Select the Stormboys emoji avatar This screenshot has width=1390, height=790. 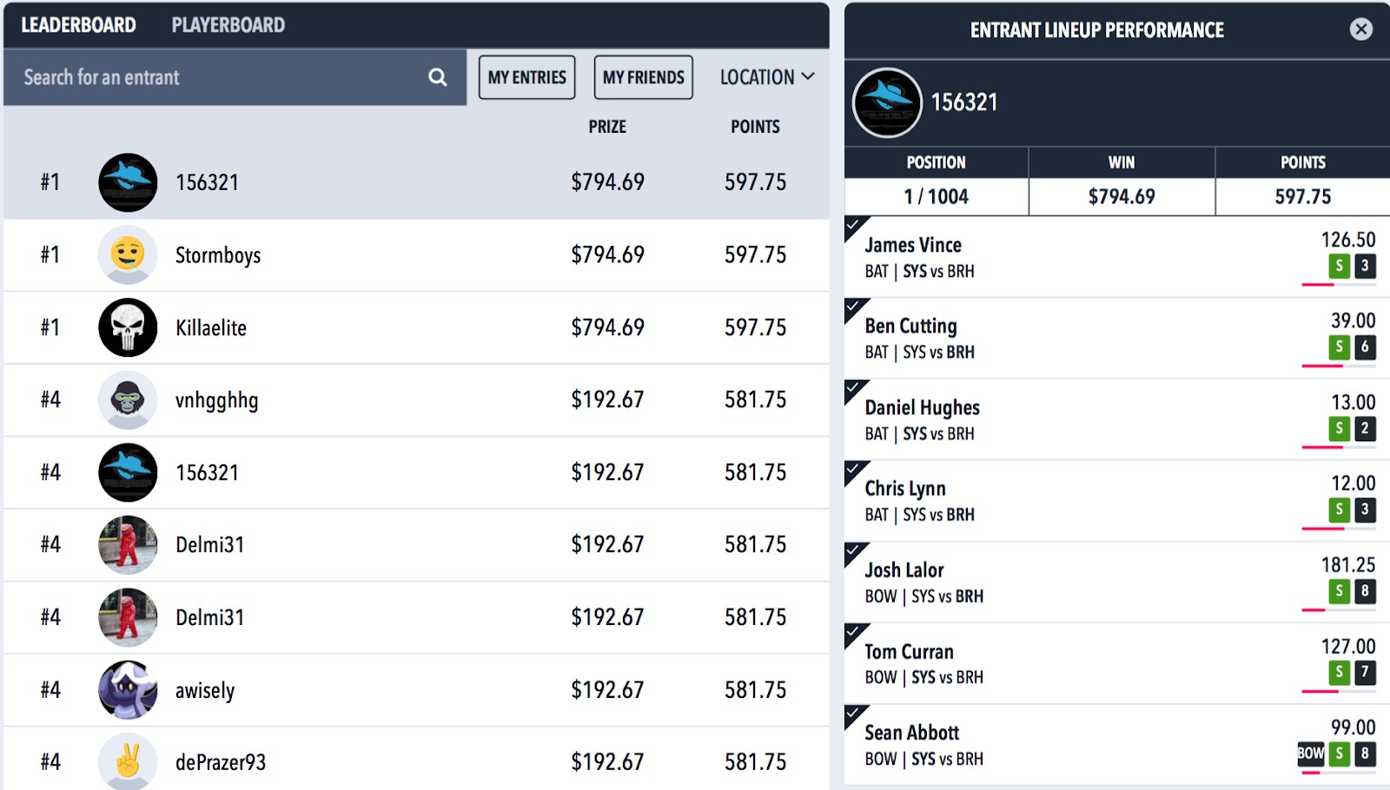pyautogui.click(x=128, y=255)
